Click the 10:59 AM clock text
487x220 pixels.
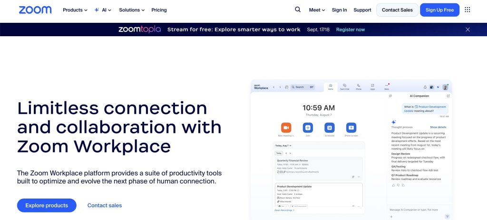coord(319,108)
